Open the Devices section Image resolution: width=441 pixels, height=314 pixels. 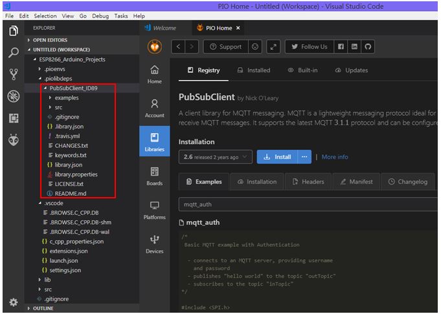[x=154, y=244]
